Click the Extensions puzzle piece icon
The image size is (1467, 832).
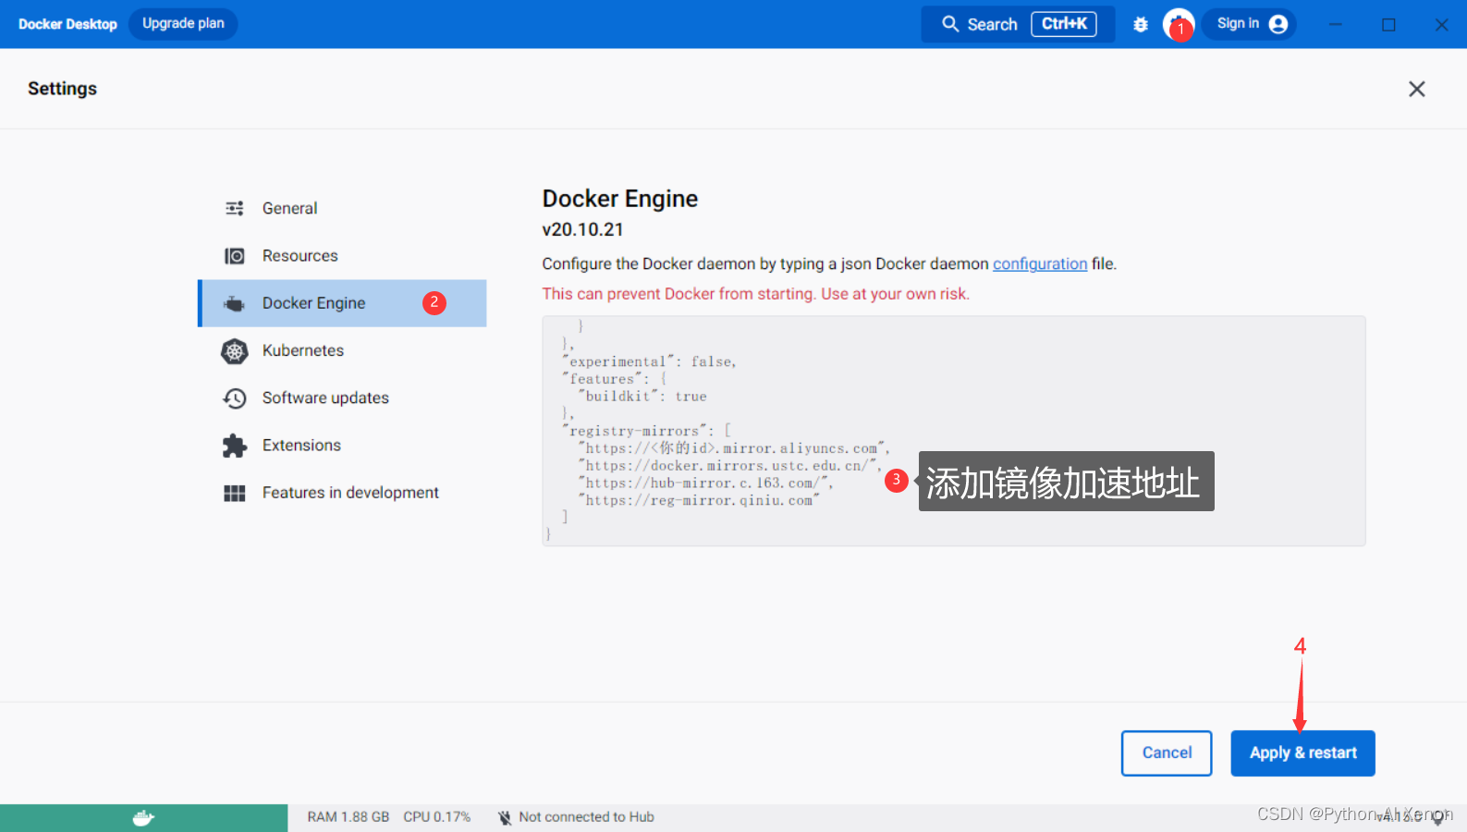[235, 447]
